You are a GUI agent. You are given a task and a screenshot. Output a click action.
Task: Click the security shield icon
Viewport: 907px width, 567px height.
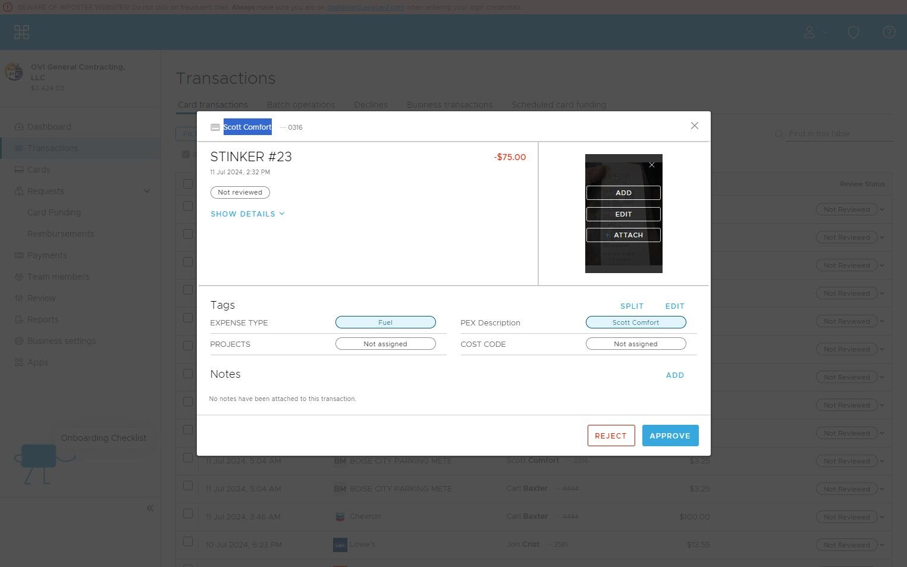click(853, 32)
